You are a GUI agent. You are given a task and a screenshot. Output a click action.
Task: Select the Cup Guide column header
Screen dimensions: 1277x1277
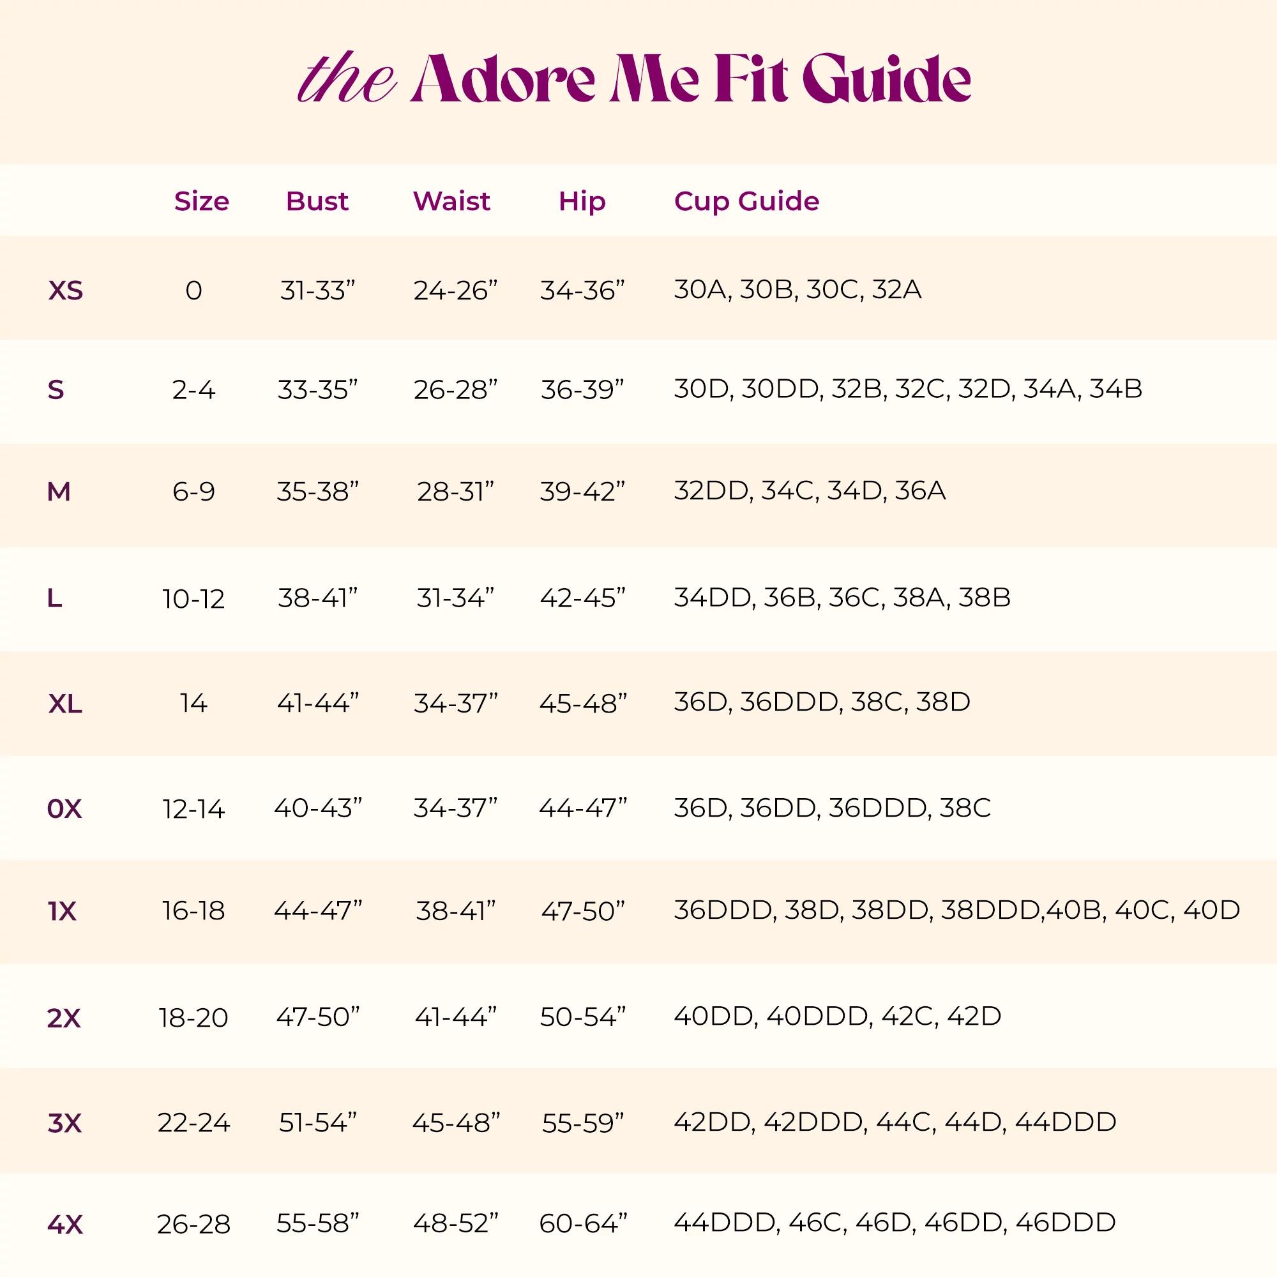pos(746,202)
